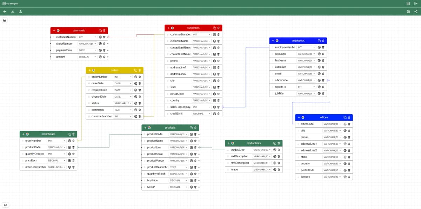Add a new column to productlines with its plus button
Viewport: 421px width, 209px height.
point(229,143)
